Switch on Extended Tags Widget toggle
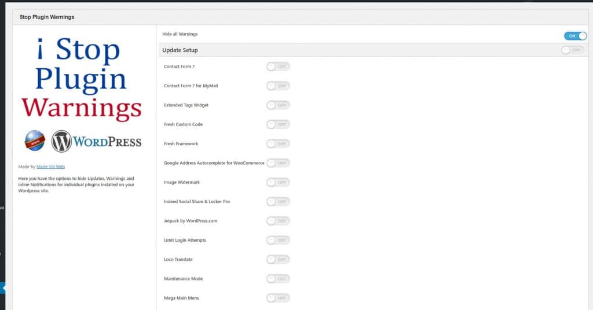The image size is (593, 310). pos(278,105)
